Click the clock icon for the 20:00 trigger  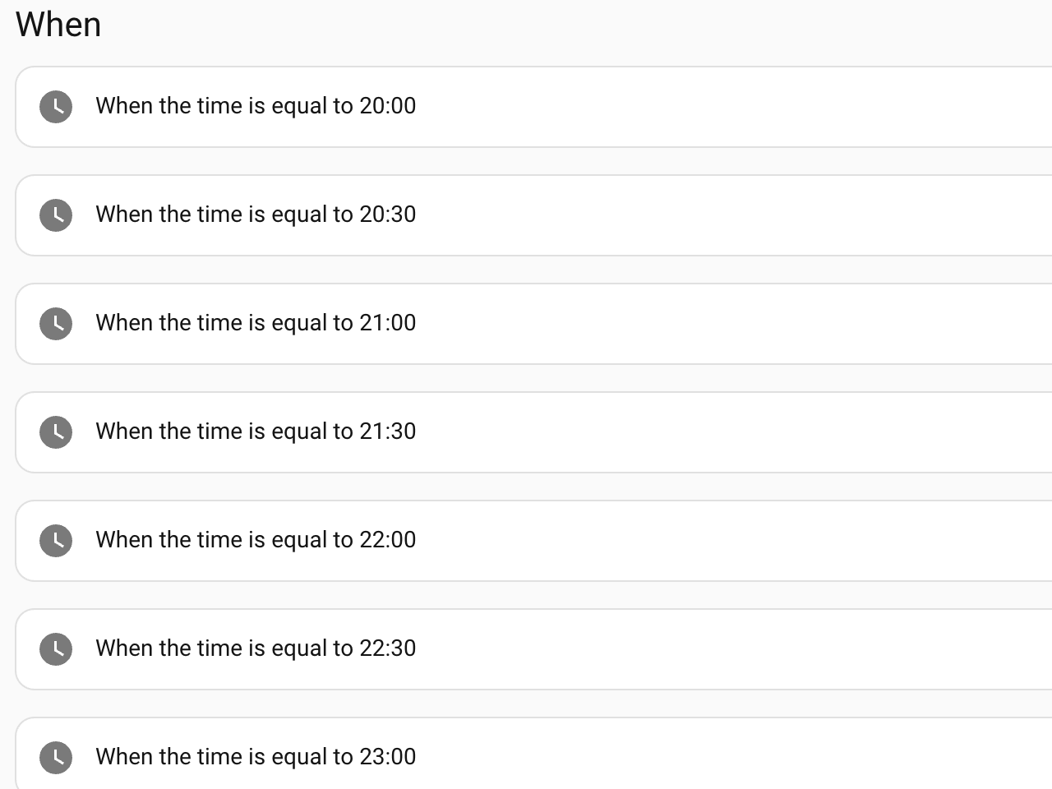point(56,107)
